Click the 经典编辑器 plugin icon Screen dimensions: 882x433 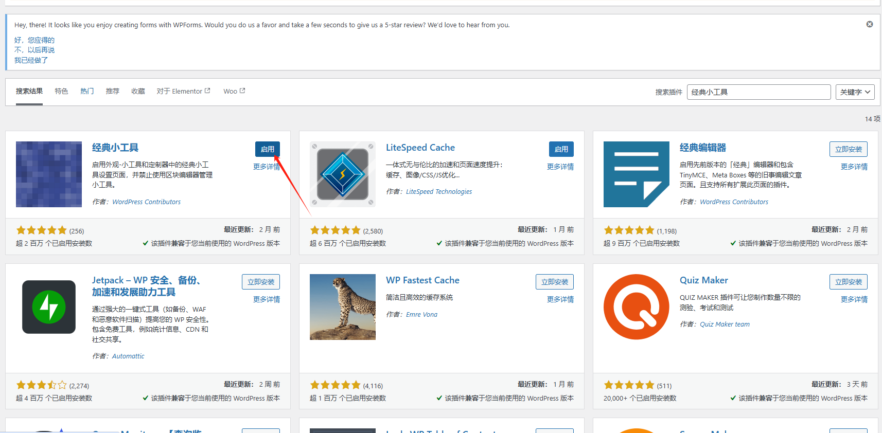636,174
